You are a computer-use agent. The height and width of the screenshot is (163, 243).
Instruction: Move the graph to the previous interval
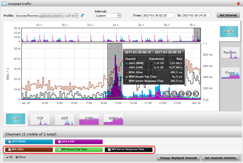pos(182,94)
